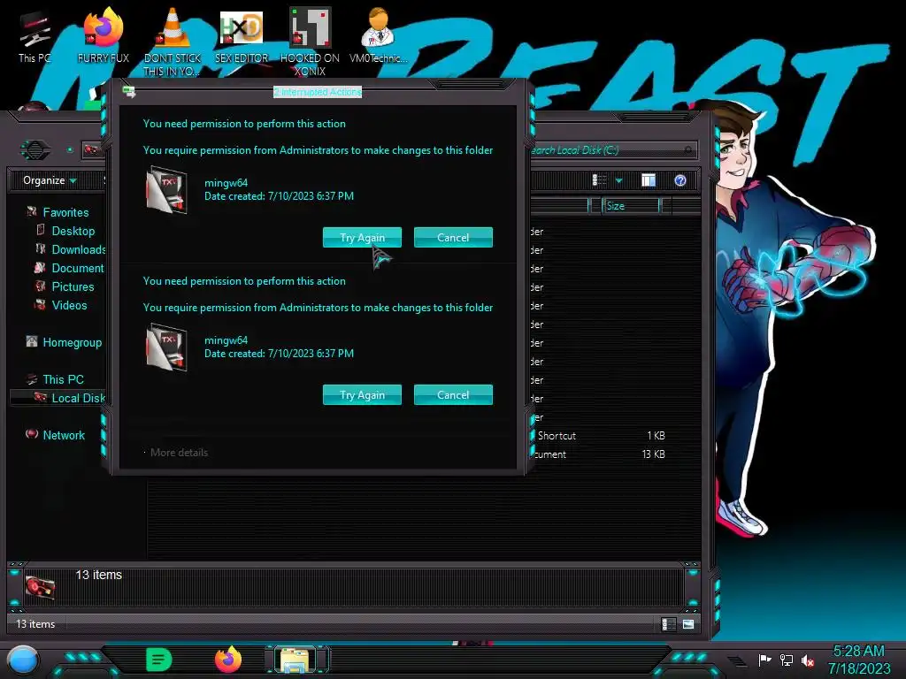Toggle the preview pane icon in Explorer
906x679 pixels.
coord(649,180)
